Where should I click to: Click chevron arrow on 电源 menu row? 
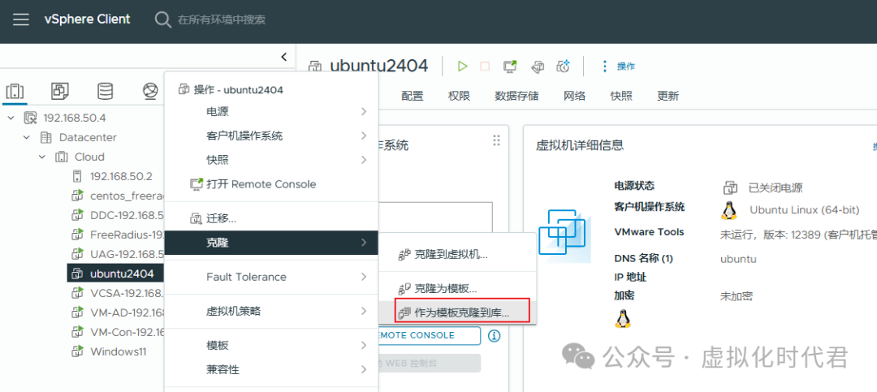(364, 112)
